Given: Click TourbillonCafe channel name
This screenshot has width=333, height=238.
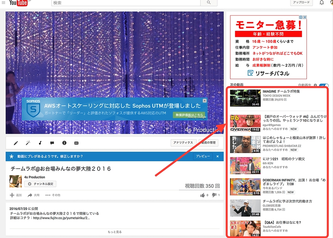Looking at the screenshot, I should point(272,227).
